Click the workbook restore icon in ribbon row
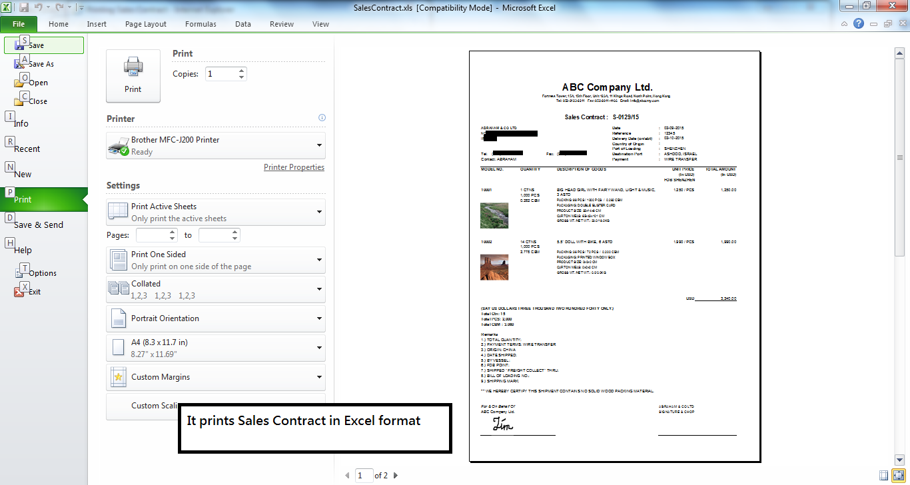The image size is (910, 485). click(888, 24)
